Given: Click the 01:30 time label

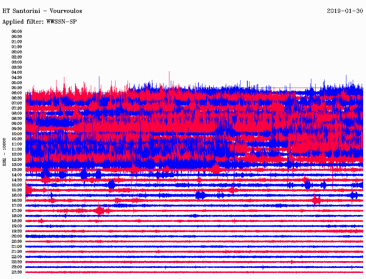Looking at the screenshot, I should coord(17,47).
